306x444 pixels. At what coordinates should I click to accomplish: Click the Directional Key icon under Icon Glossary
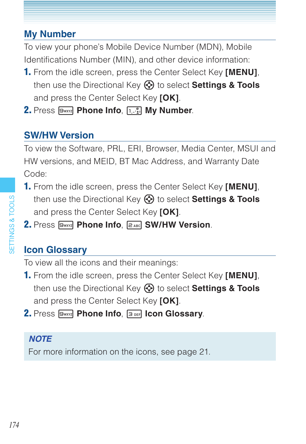click(149, 288)
